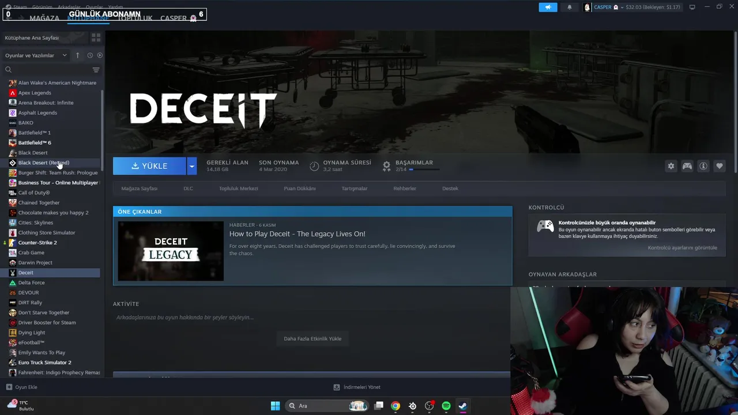Open How to Play Deceit news headline
Screen dimensions: 738x415
(x=298, y=234)
